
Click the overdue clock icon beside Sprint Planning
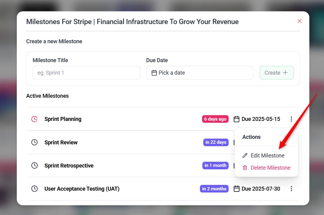[34, 119]
